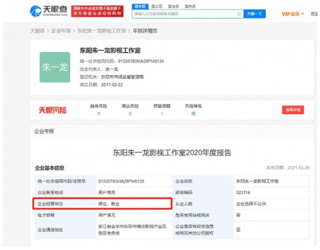320x250 pixels.
Task: Click the 周边风险 count
Action: tap(130, 113)
